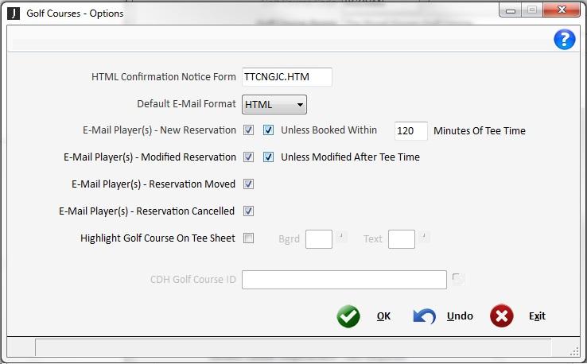Uncheck Unless Booked Within checkbox
Screen dimensions: 587x364
(269, 130)
